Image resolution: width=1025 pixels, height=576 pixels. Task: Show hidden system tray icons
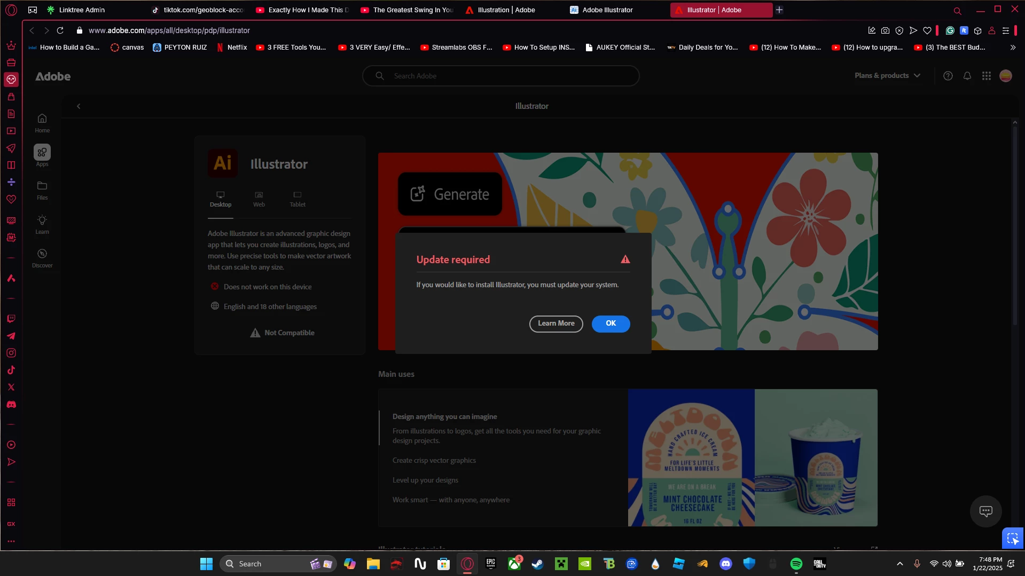coord(900,564)
